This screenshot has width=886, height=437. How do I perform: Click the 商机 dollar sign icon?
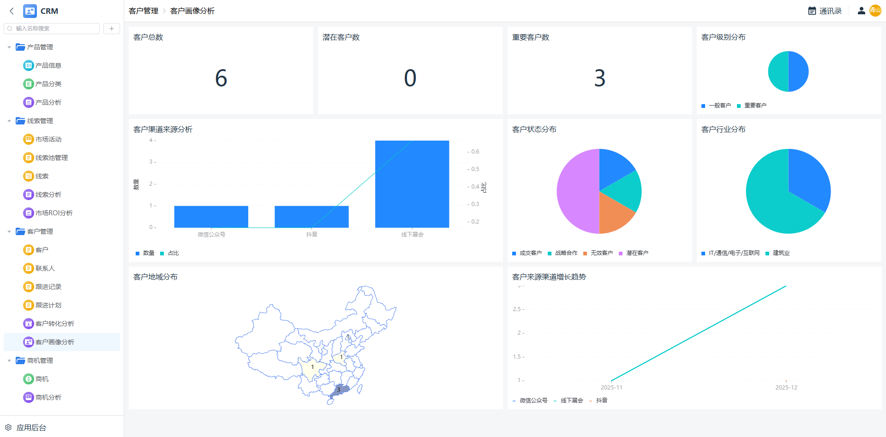click(x=29, y=379)
